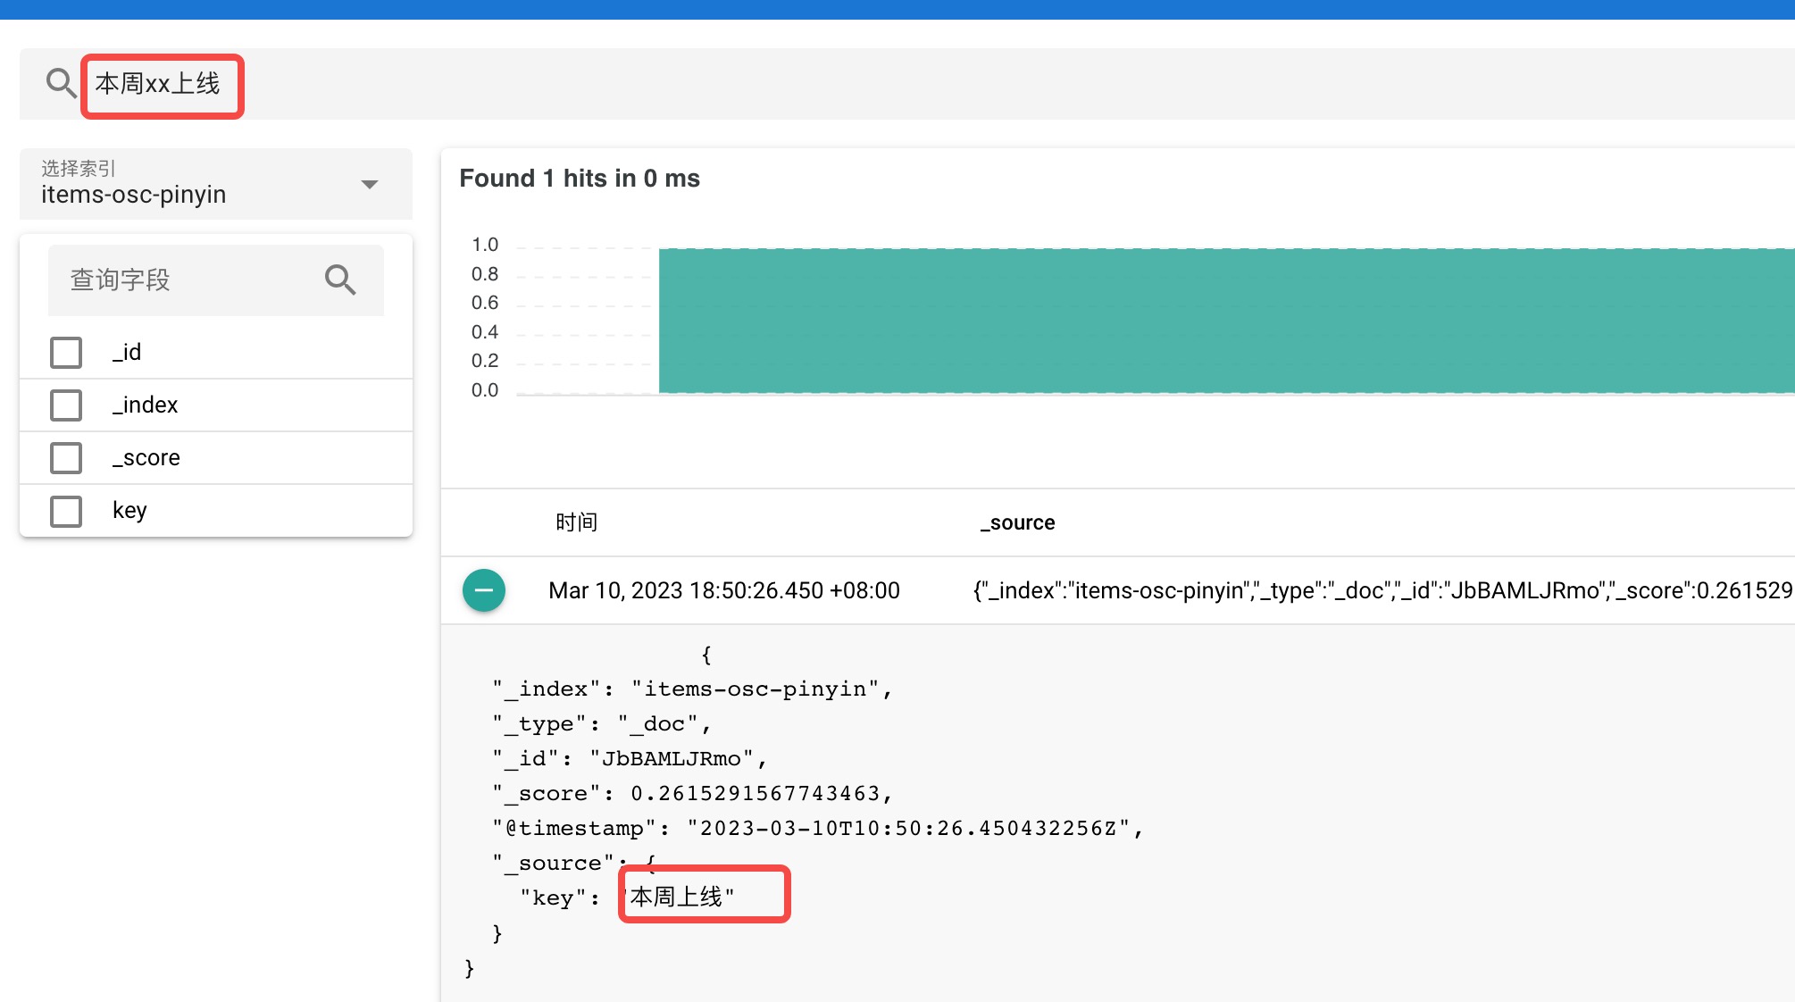
Task: Open the 选择索引 index dropdown arrow
Action: [x=370, y=184]
